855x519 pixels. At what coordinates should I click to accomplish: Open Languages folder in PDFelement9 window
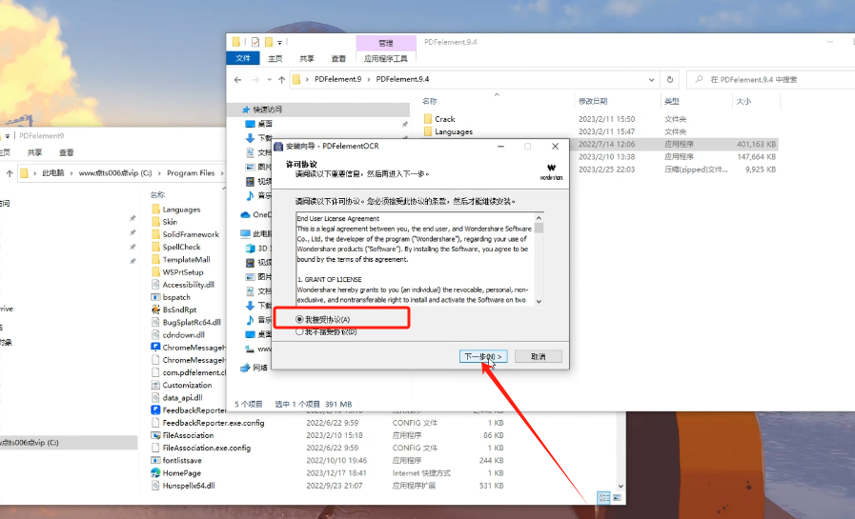click(181, 210)
